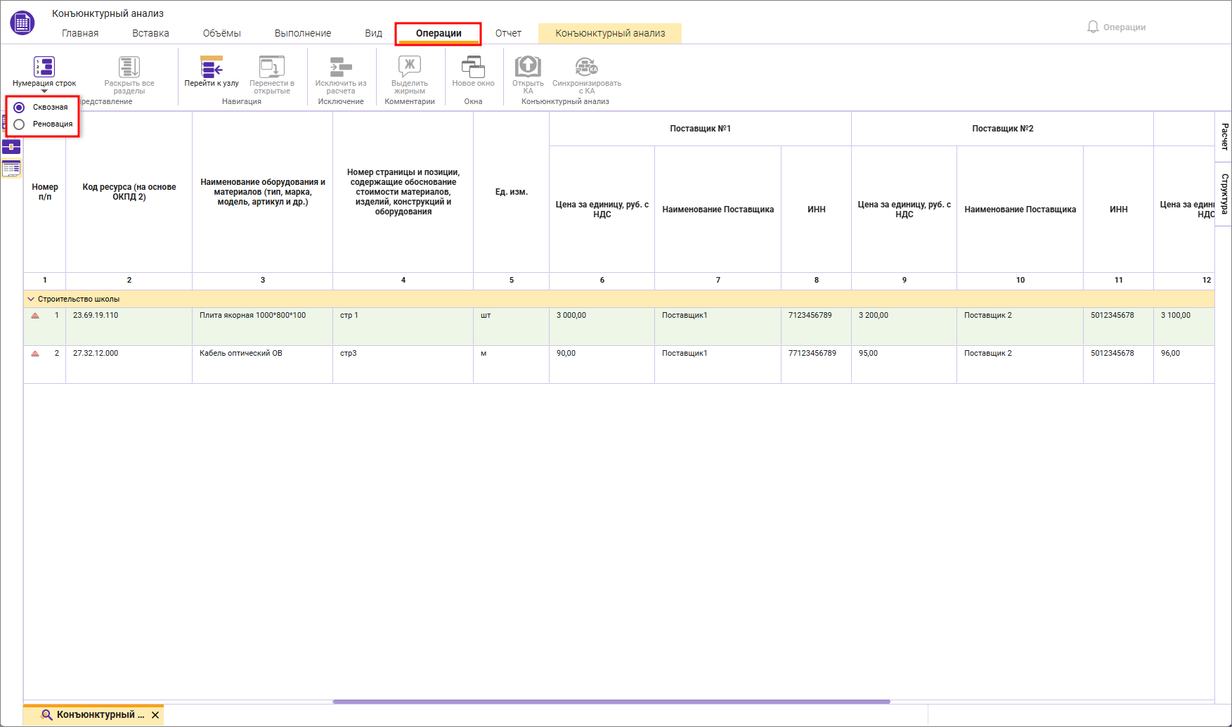Close the Конъюнктурный document tab
This screenshot has width=1232, height=727.
pos(155,715)
